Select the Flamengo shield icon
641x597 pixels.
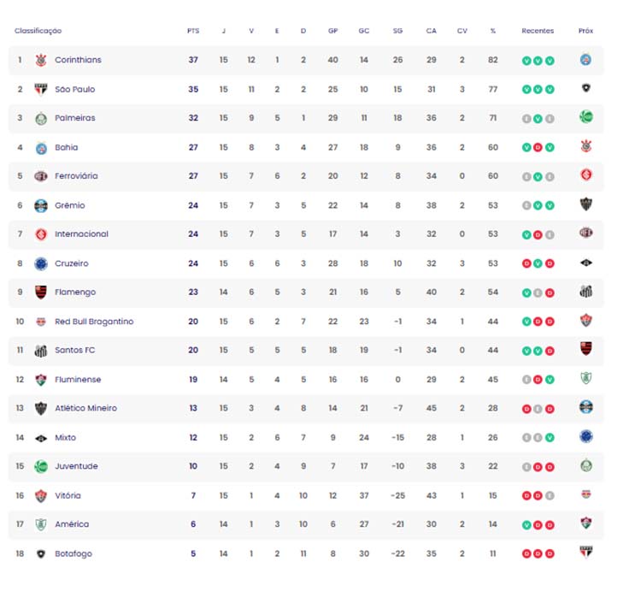tap(41, 293)
